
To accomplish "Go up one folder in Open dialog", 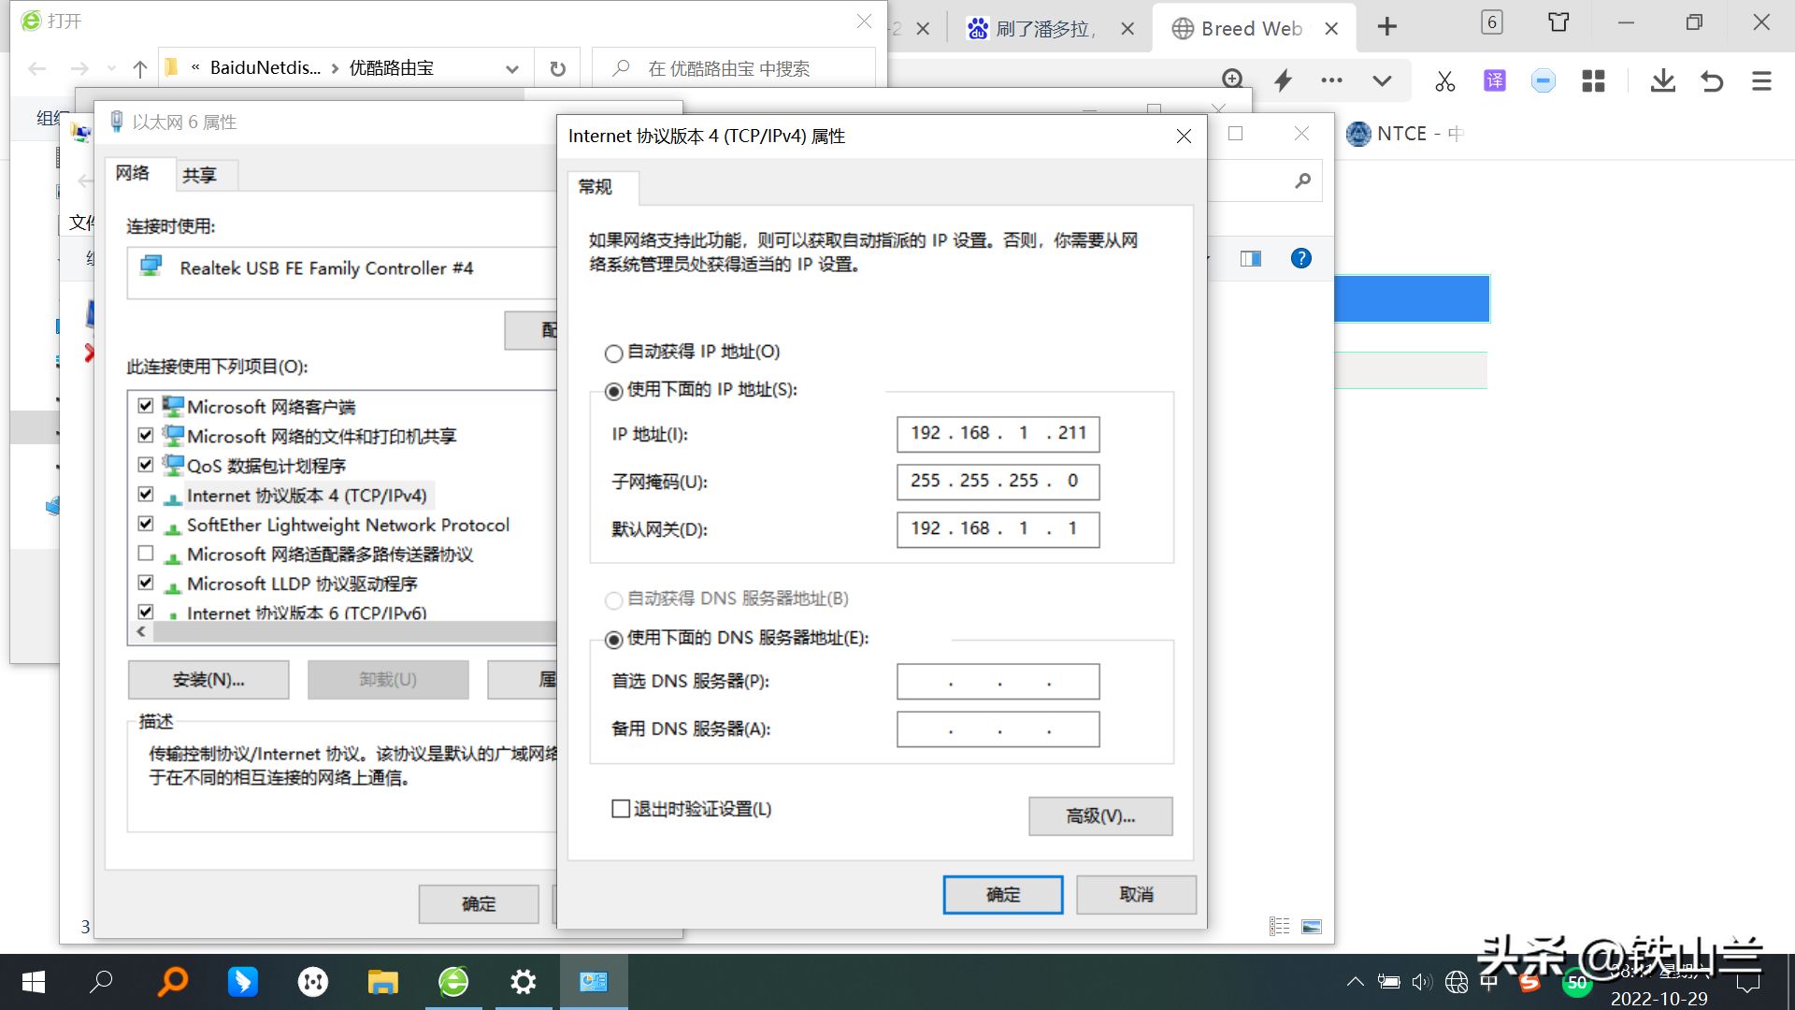I will click(x=140, y=68).
